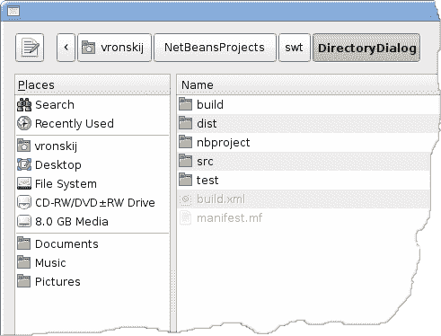The image size is (441, 336).
Task: Click the greyed build.xml file name
Action: [x=221, y=199]
